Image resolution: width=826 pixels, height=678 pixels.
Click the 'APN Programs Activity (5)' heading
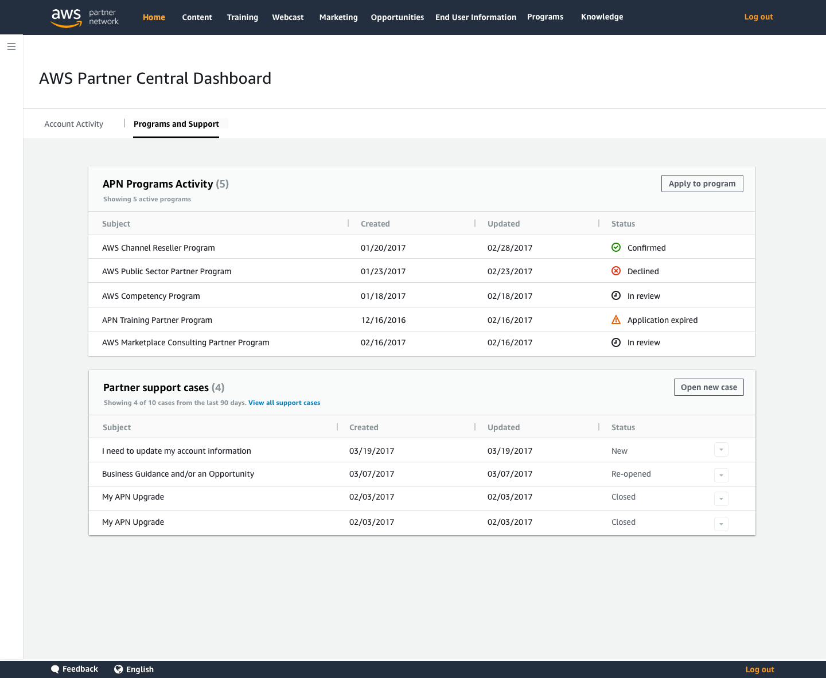tap(166, 184)
